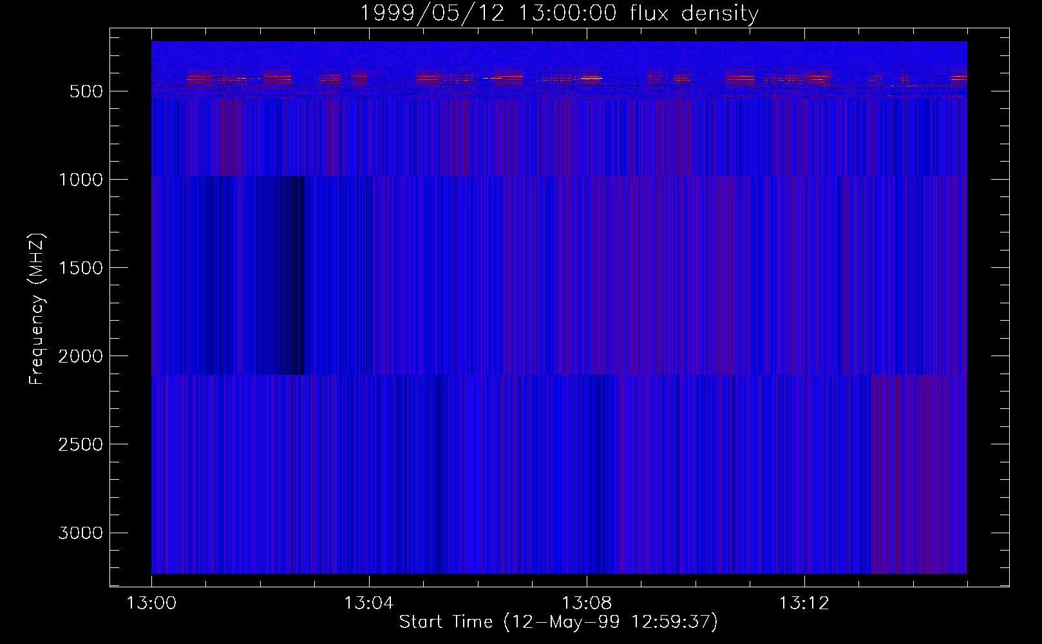This screenshot has height=644, width=1042.
Task: Click the 13:00 time tick label
Action: point(151,603)
